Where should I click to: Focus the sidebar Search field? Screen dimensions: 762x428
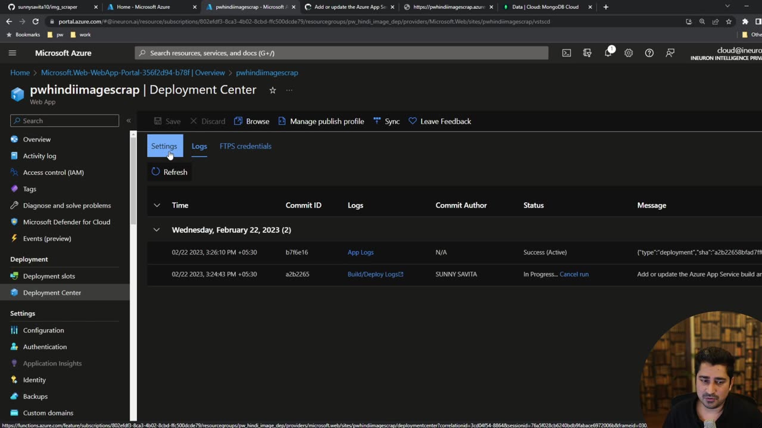click(x=65, y=121)
